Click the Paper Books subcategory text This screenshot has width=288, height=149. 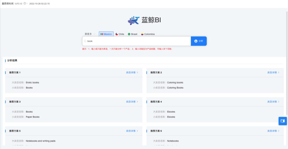(33, 117)
